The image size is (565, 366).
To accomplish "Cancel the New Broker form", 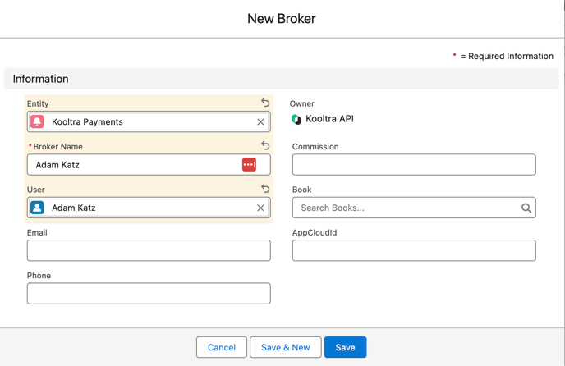I will [222, 347].
